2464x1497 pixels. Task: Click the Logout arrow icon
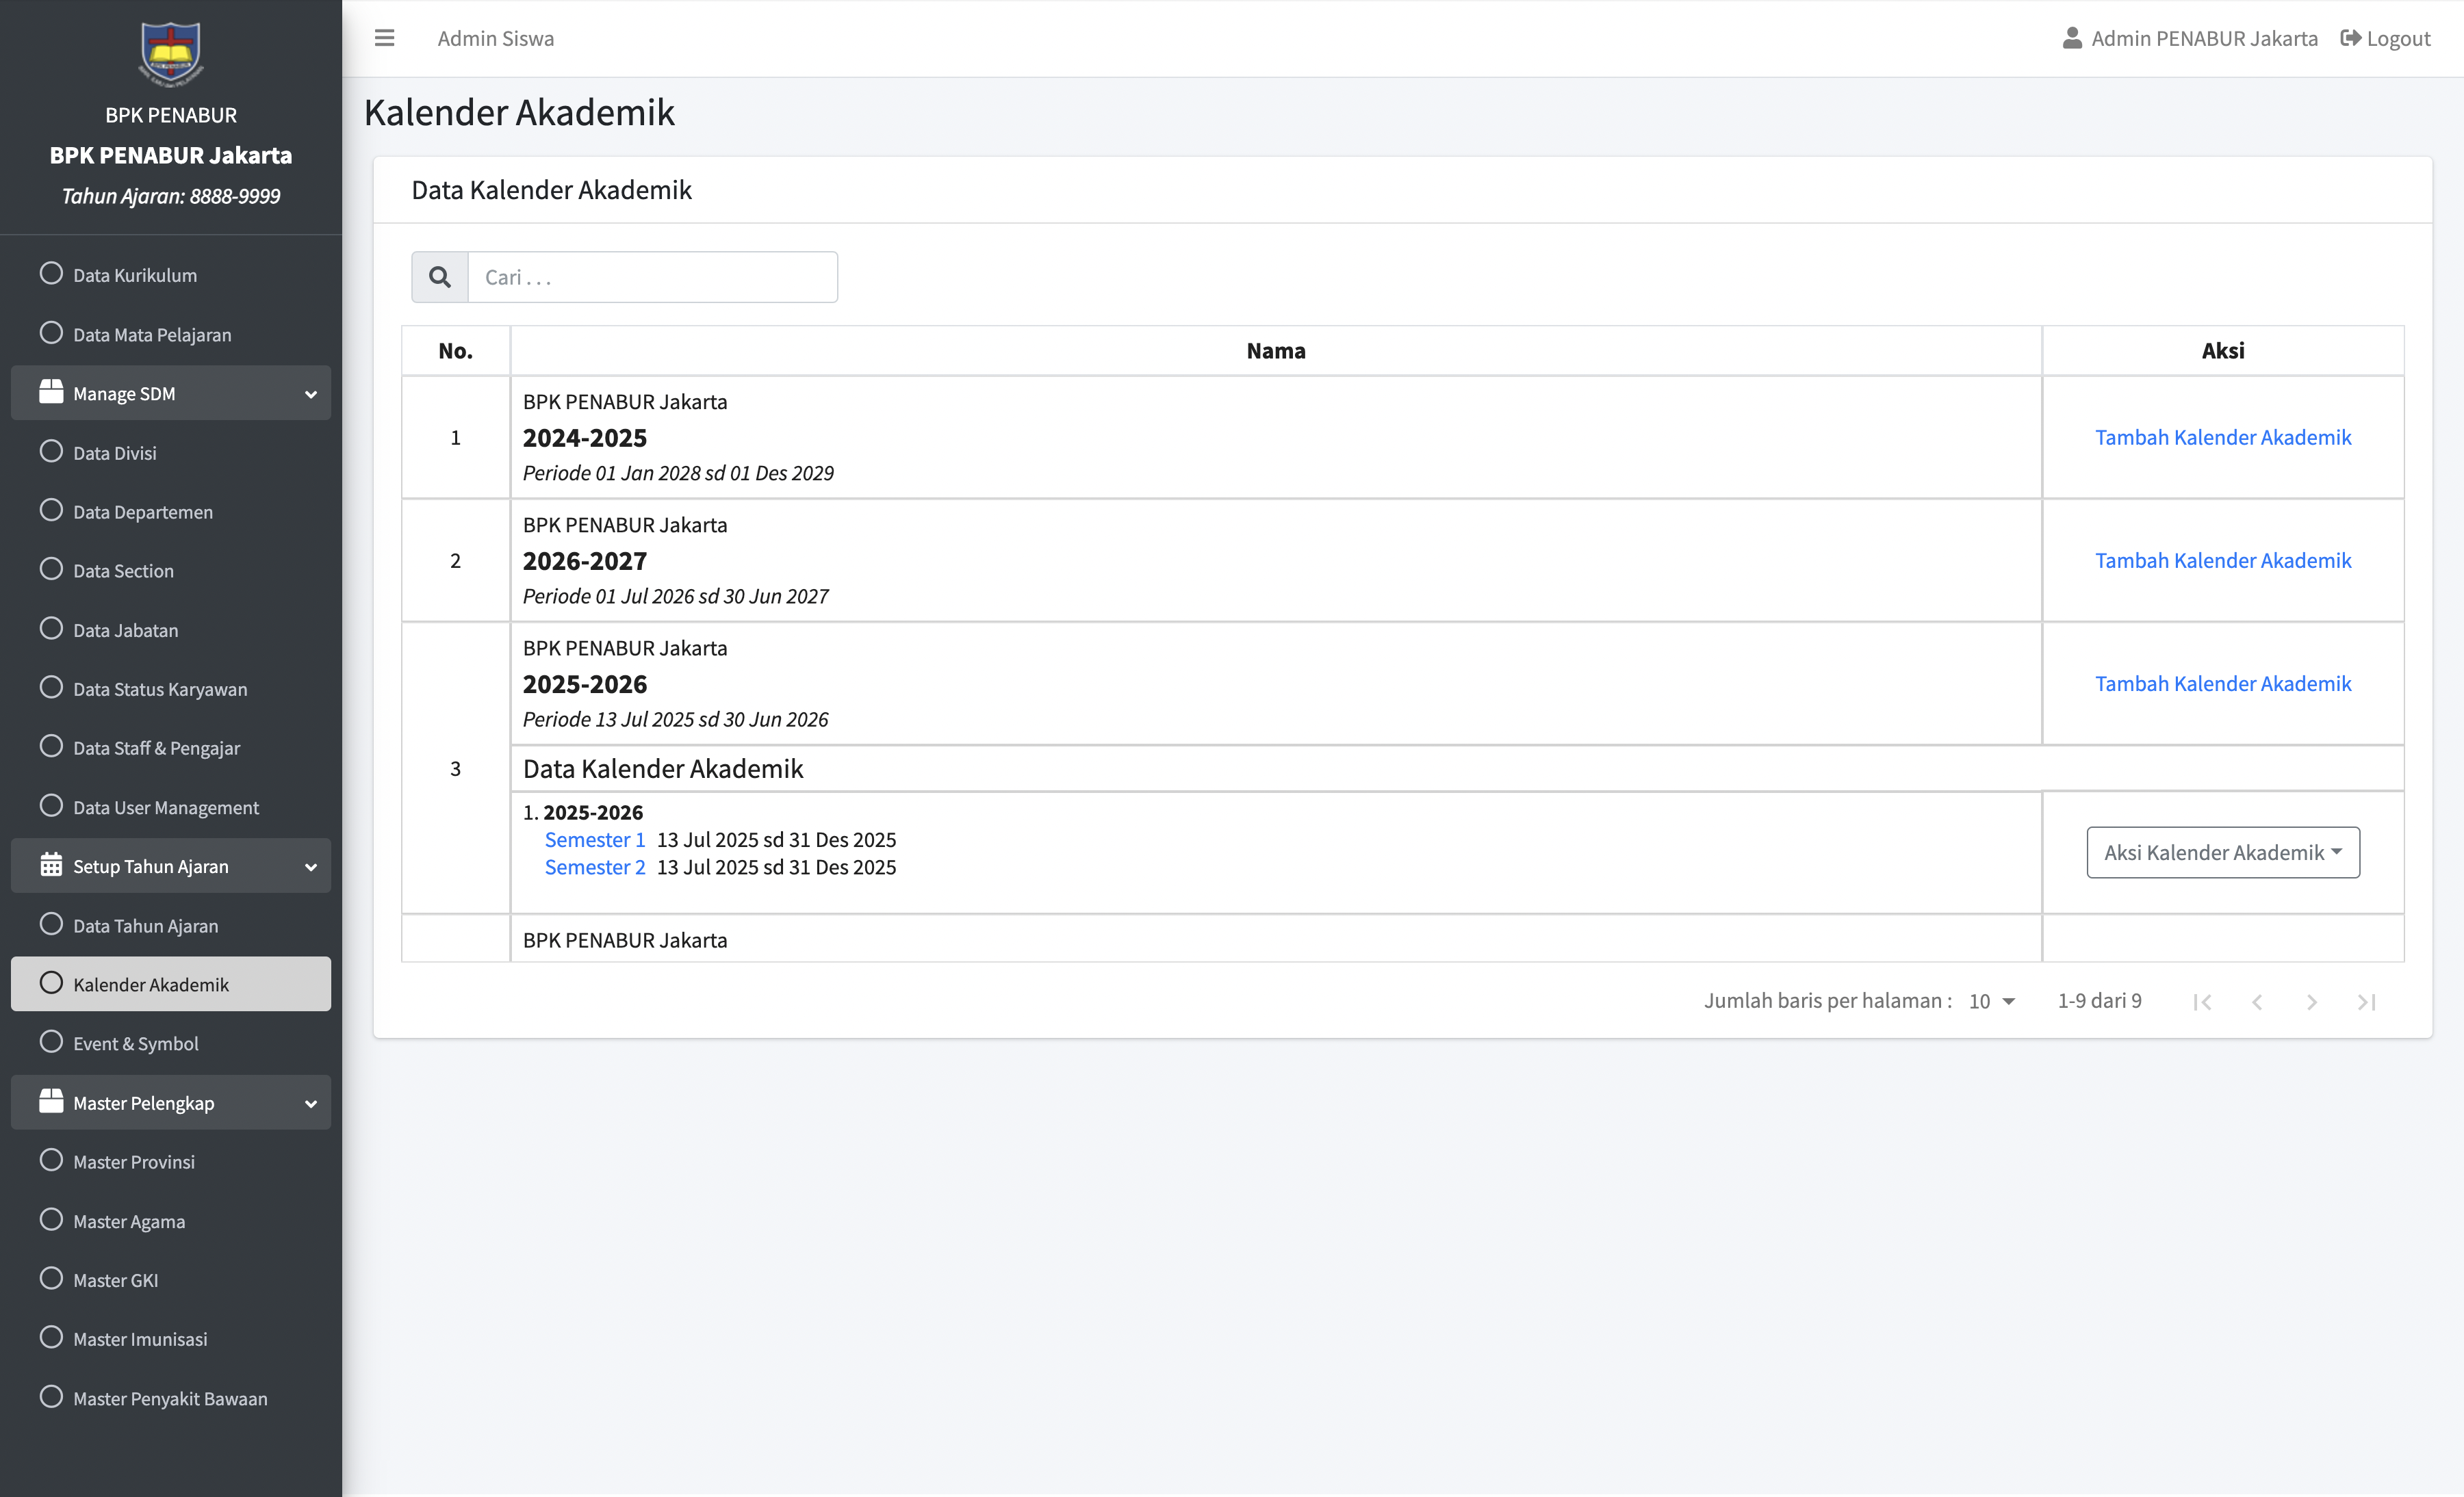pos(2351,38)
